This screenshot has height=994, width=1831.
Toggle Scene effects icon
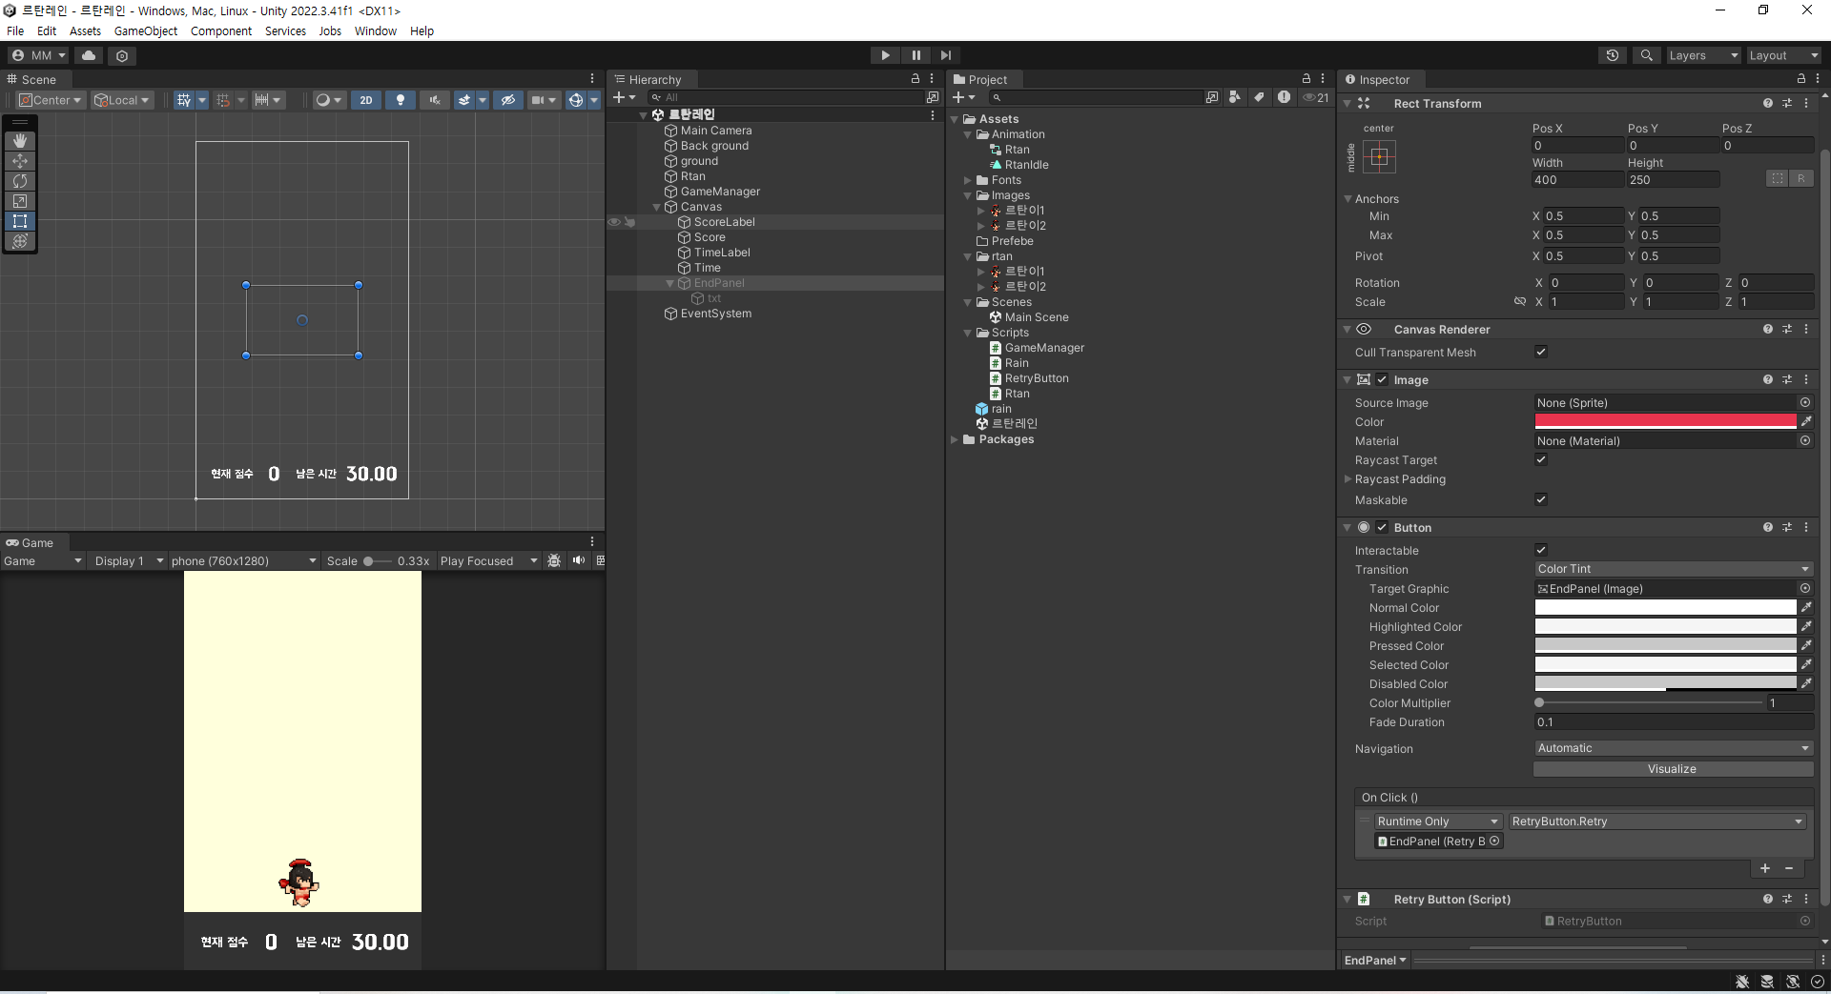[464, 100]
